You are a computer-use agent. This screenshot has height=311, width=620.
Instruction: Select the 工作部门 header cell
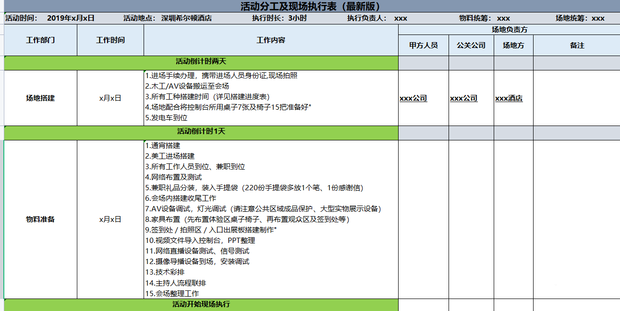(40, 40)
